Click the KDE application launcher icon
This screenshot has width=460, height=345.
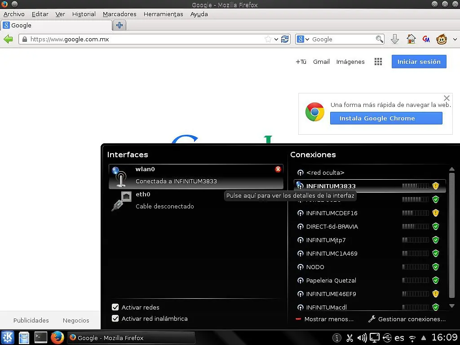[x=8, y=338]
